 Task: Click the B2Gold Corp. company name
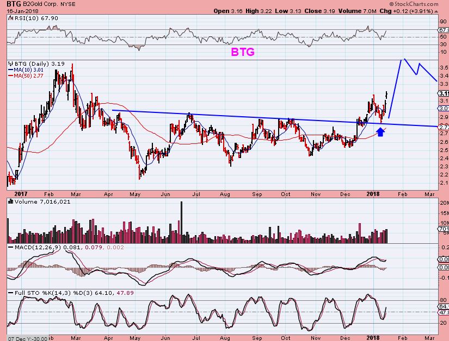coord(41,4)
